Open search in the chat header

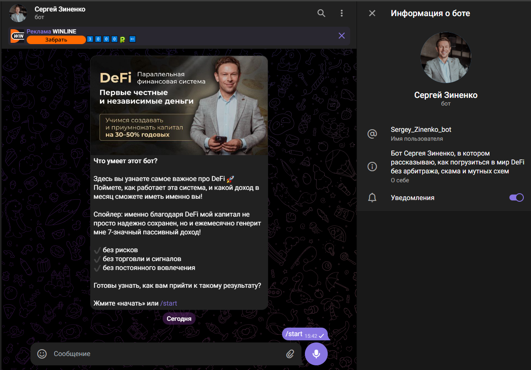[x=321, y=13]
